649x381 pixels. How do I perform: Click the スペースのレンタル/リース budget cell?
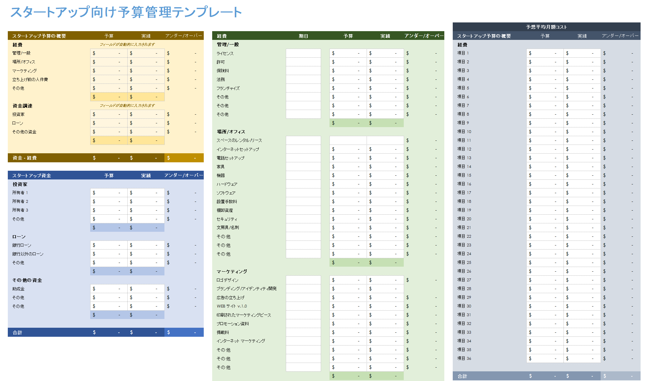(348, 140)
